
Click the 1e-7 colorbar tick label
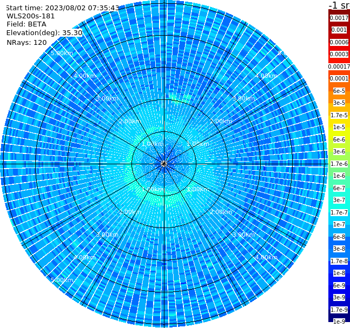click(x=339, y=224)
